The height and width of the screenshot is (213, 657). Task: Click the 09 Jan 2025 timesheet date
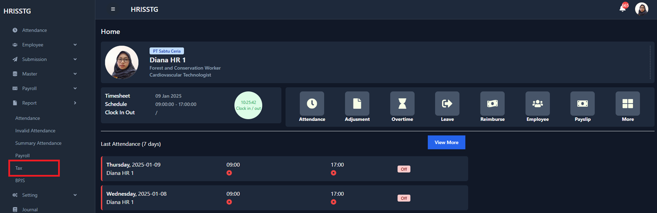pyautogui.click(x=168, y=96)
